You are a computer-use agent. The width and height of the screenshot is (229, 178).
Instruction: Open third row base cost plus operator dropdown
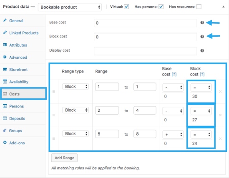(173, 135)
